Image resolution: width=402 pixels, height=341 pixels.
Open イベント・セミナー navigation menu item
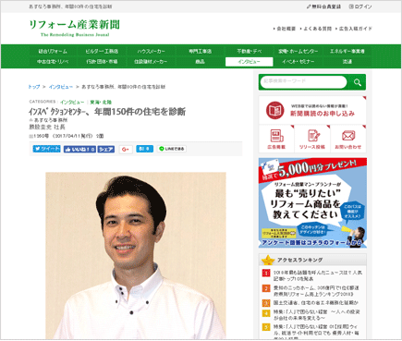[x=298, y=62]
